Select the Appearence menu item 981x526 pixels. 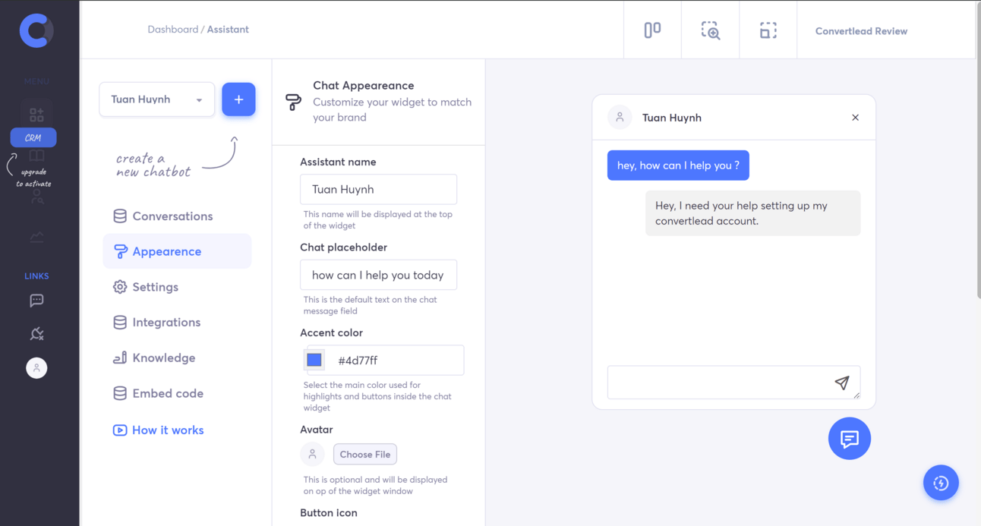click(x=177, y=251)
